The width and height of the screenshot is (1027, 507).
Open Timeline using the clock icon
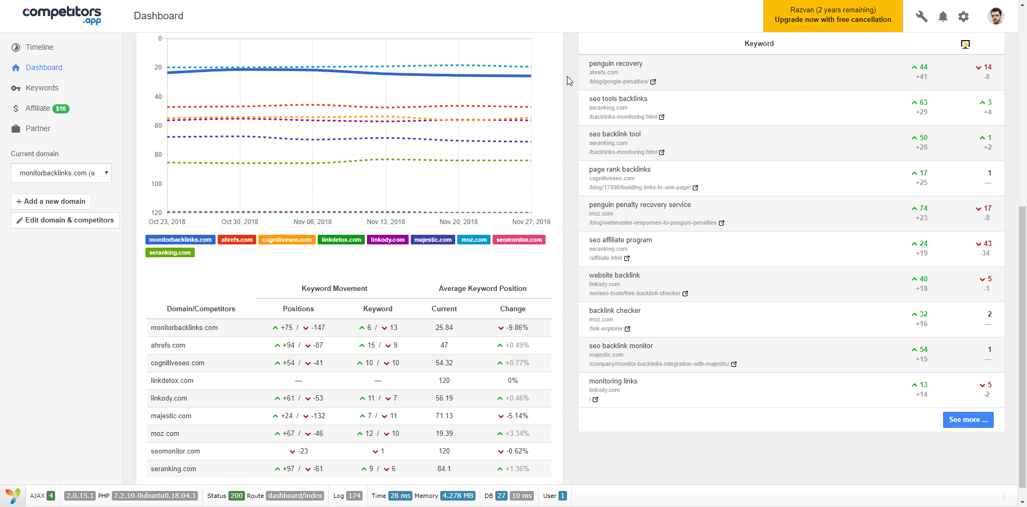(16, 47)
